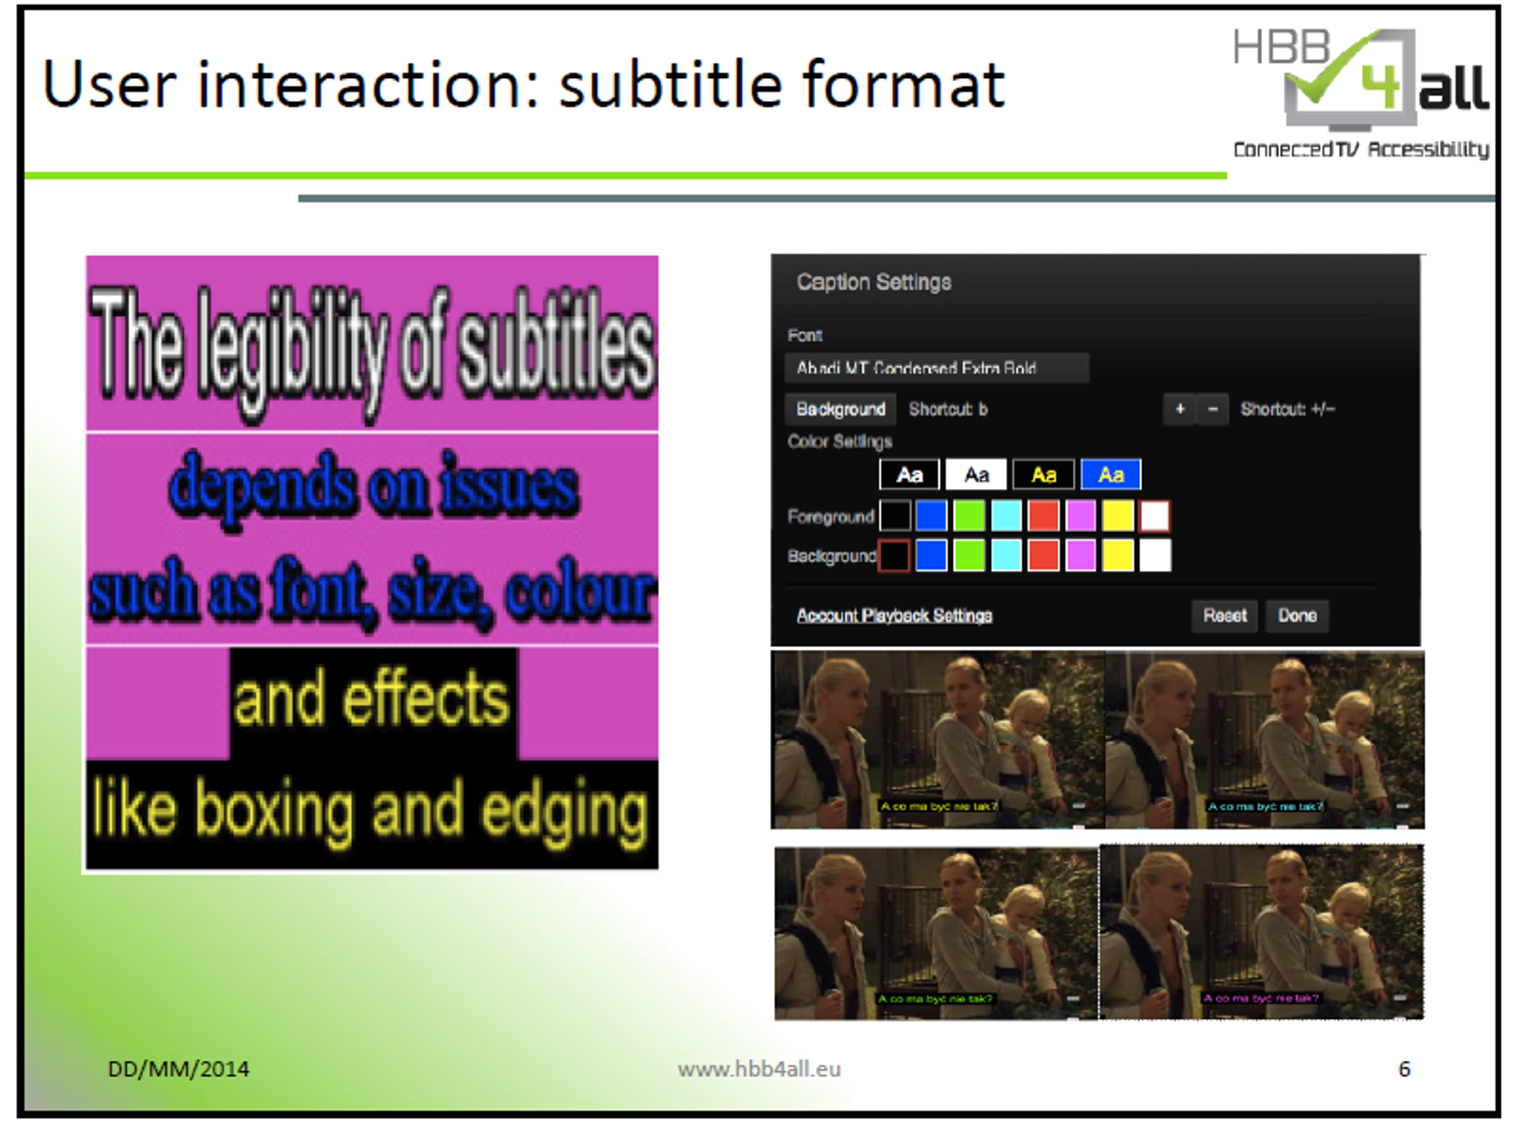
Task: Choose blue Foreground color swatch
Action: 932,515
